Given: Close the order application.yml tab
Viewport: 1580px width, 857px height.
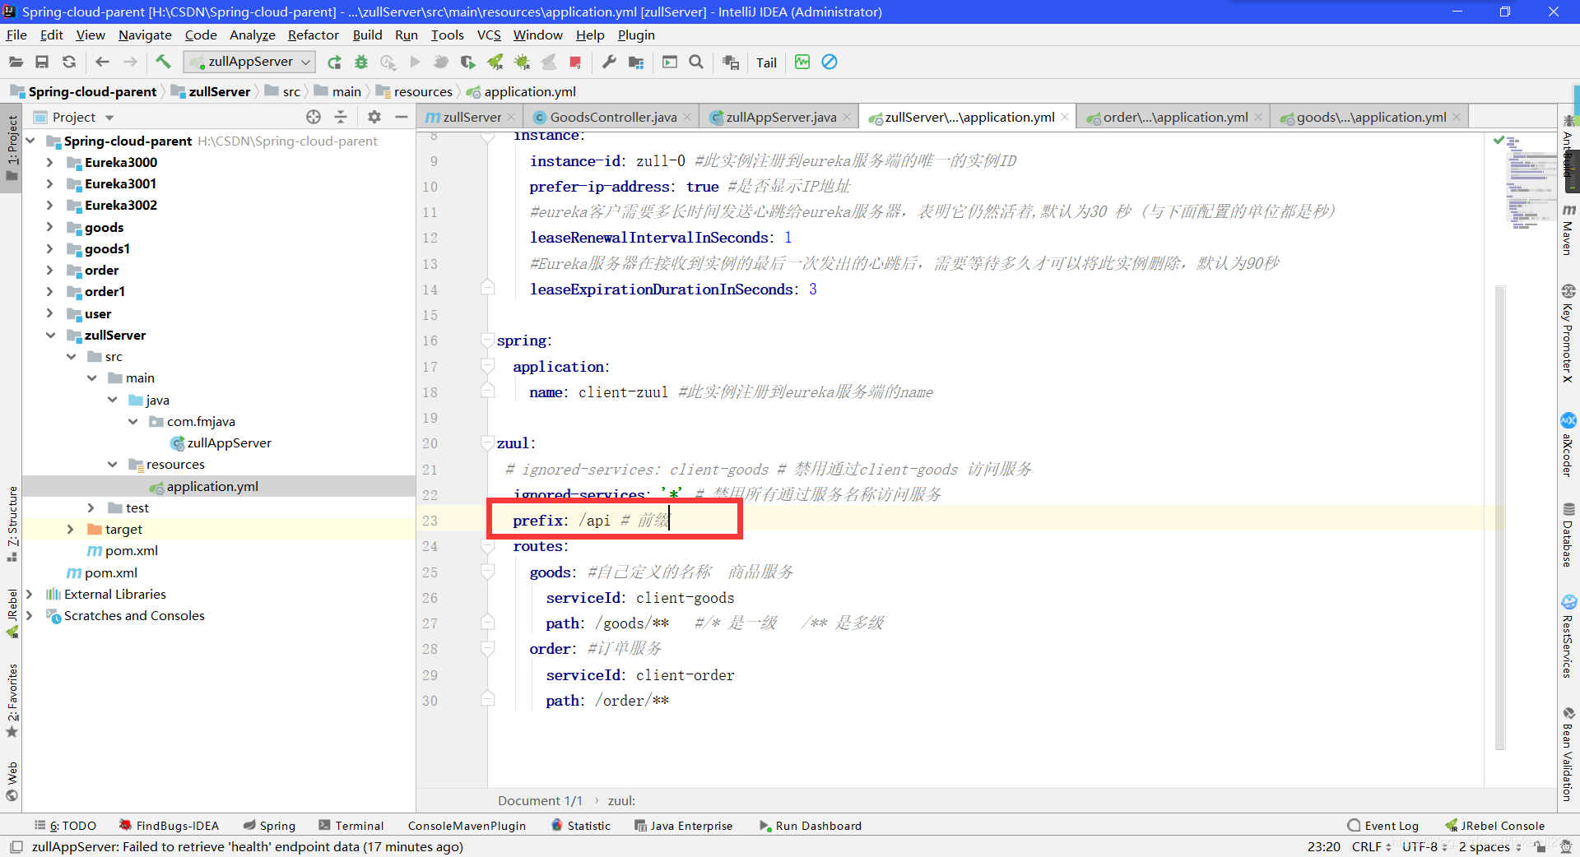Looking at the screenshot, I should (1257, 117).
